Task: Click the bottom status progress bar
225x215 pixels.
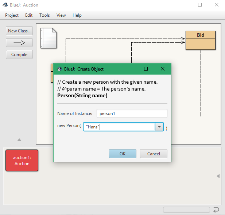Action: (186, 210)
